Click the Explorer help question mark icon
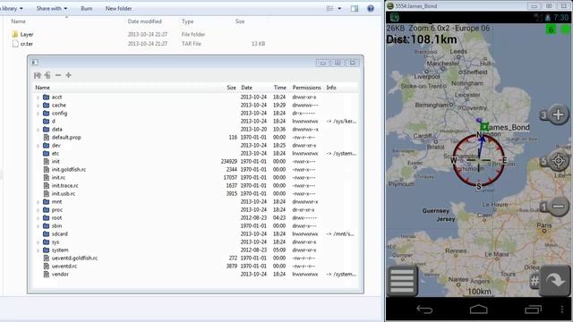The height and width of the screenshot is (322, 573). tap(371, 8)
